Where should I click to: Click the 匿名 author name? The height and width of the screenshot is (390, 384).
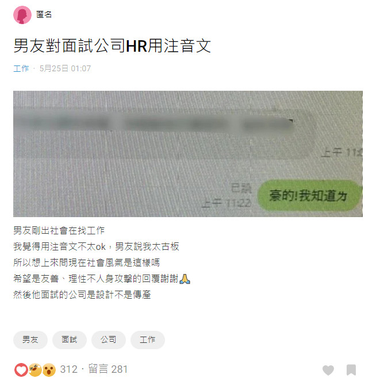click(44, 15)
